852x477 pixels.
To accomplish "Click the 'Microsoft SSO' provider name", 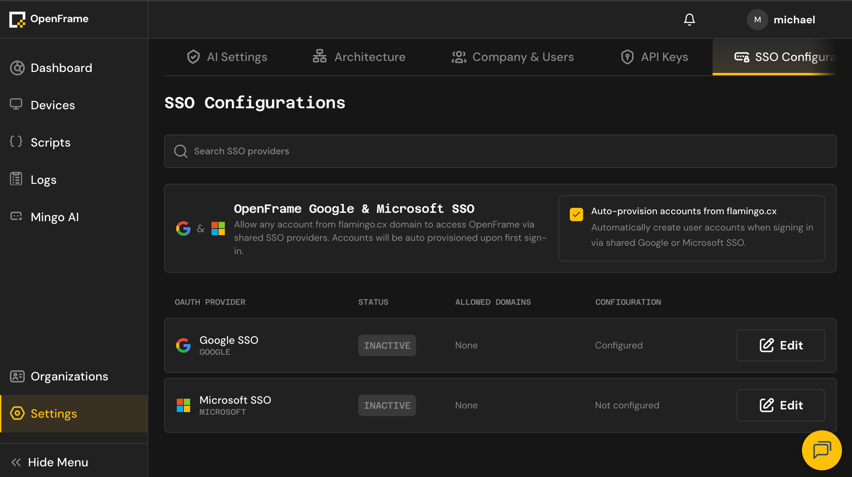I will click(235, 400).
